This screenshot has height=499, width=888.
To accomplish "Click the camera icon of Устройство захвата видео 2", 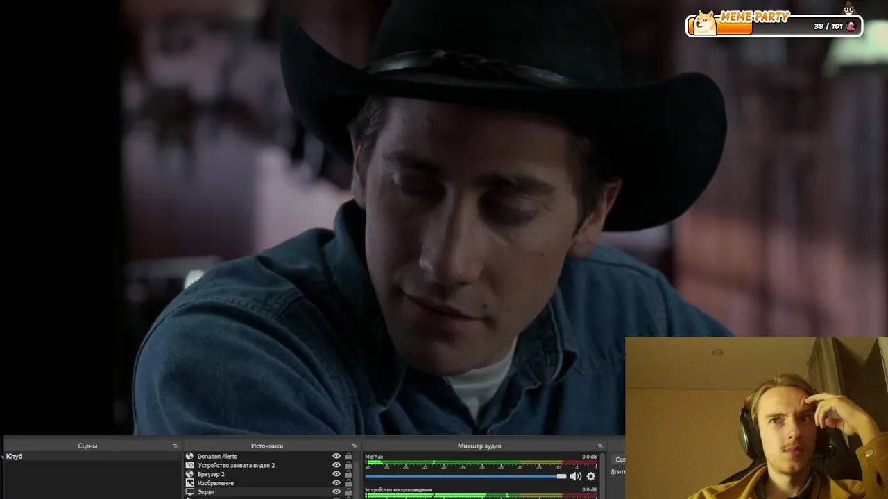I will coord(189,465).
